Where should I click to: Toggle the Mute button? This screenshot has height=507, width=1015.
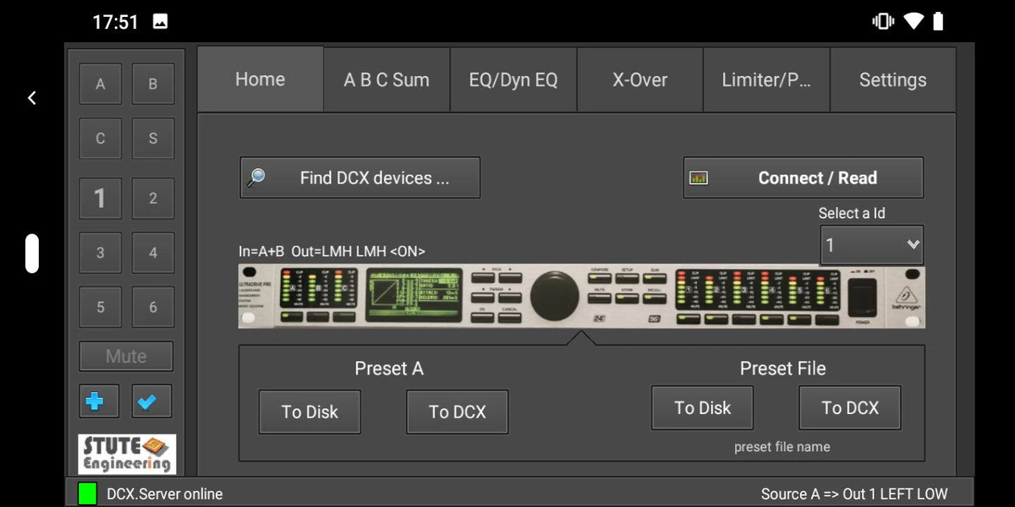pyautogui.click(x=126, y=357)
